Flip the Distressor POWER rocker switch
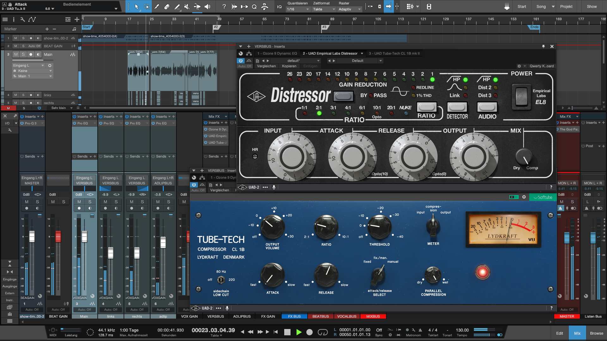607x341 pixels. coord(521,96)
